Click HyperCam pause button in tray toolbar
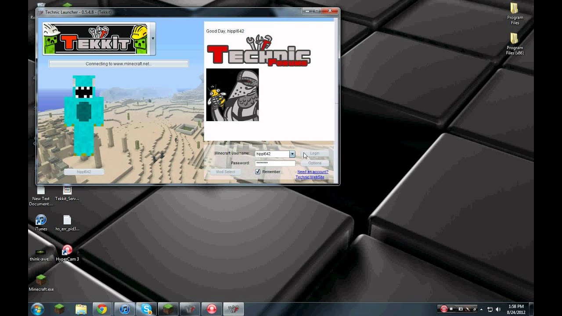562x316 pixels. point(443,309)
